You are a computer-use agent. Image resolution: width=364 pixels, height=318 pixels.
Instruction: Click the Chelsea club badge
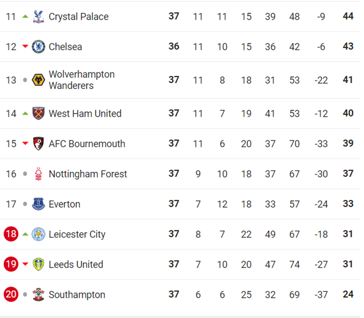pos(38,47)
